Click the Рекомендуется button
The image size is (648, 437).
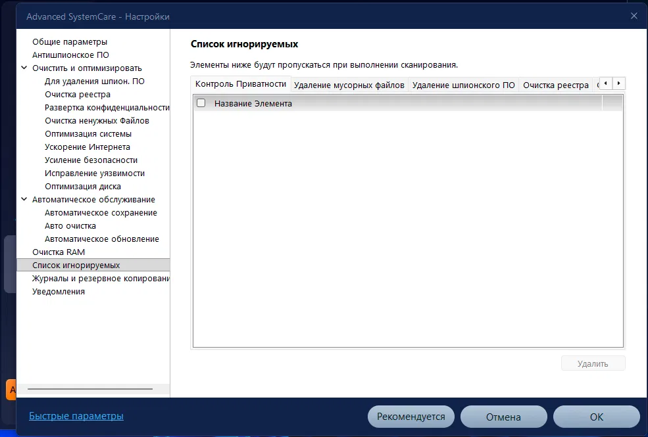coord(411,417)
